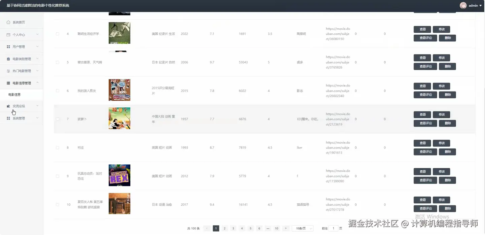
Task: Expand the 交流论坛 menu chevron
Action: point(37,106)
